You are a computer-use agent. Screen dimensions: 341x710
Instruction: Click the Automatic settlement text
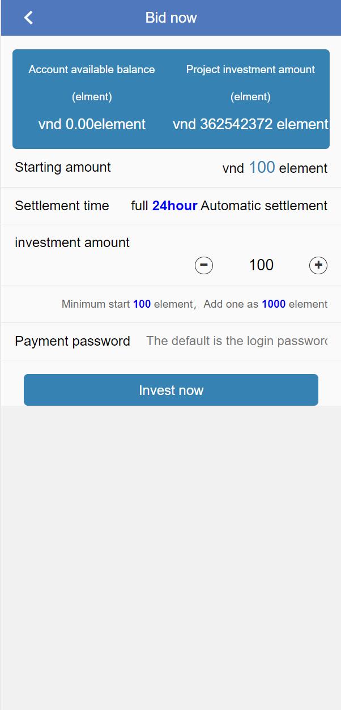[264, 206]
